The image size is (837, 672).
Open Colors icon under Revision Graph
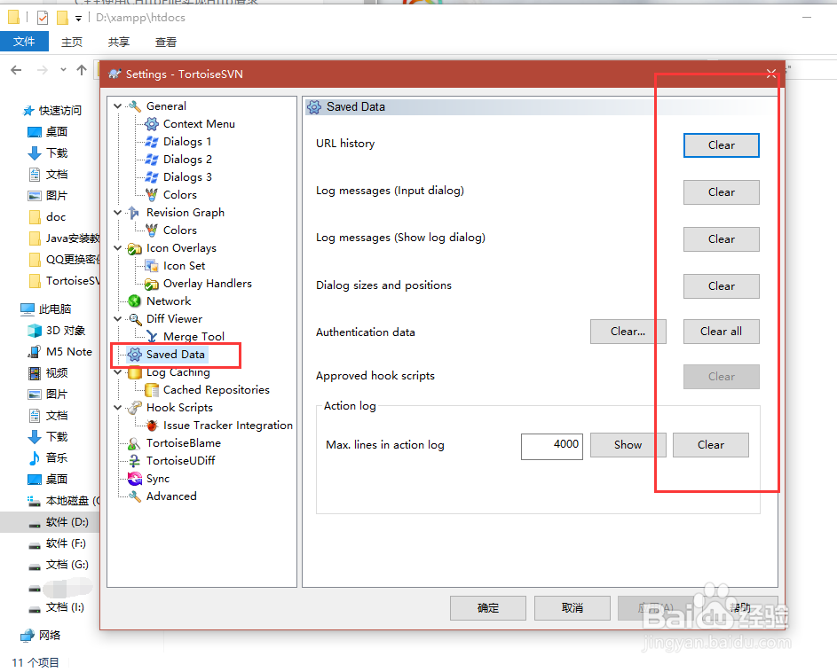click(152, 231)
